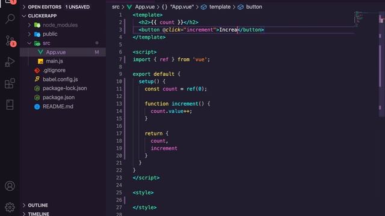Click the editor minimap
This screenshot has height=216, width=385.
click(x=366, y=20)
